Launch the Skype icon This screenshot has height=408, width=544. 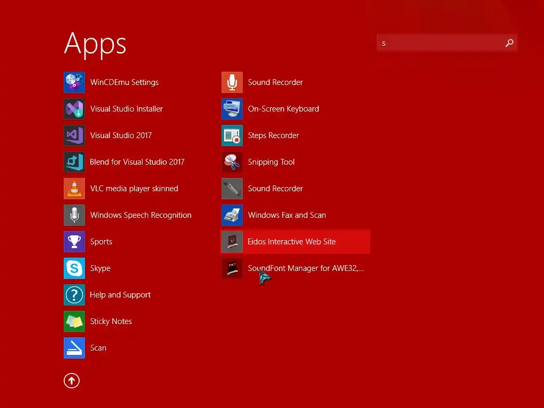pyautogui.click(x=74, y=268)
